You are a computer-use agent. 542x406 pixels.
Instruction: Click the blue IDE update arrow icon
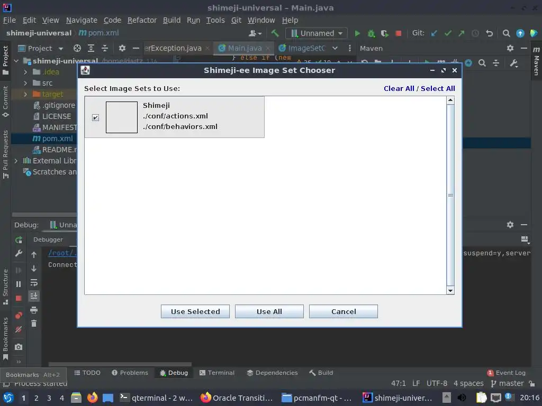[520, 33]
